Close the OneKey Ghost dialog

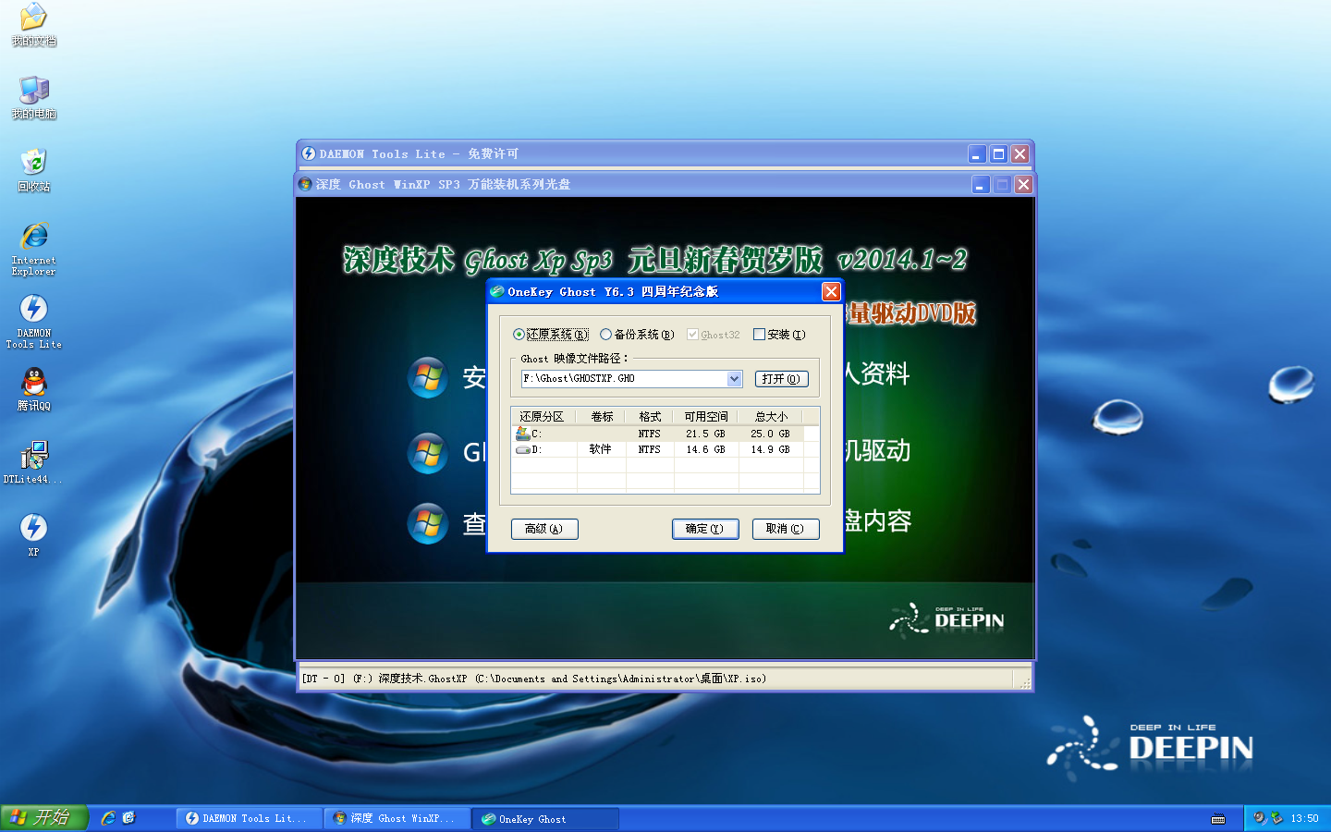coord(831,292)
